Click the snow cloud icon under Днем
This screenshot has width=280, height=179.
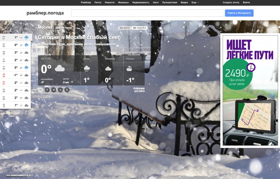pyautogui.click(x=87, y=69)
